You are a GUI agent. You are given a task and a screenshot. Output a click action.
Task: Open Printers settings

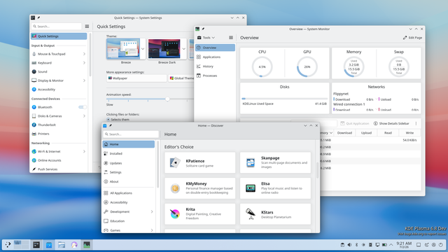pyautogui.click(x=59, y=134)
